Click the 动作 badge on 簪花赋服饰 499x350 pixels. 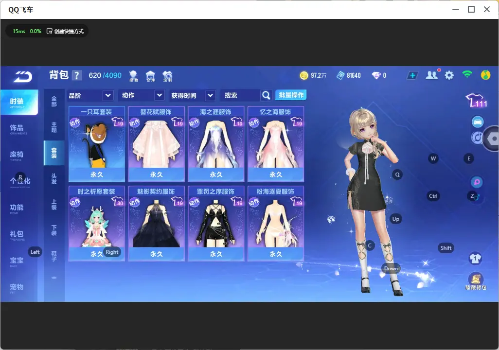135,122
